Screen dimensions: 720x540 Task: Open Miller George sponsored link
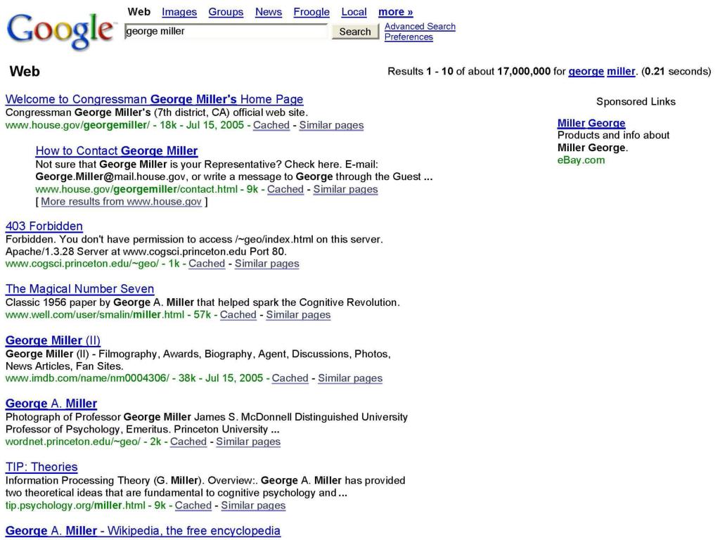click(x=591, y=123)
